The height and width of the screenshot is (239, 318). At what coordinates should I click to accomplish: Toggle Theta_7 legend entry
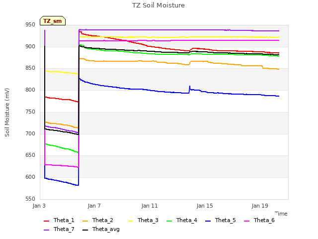[59, 229]
